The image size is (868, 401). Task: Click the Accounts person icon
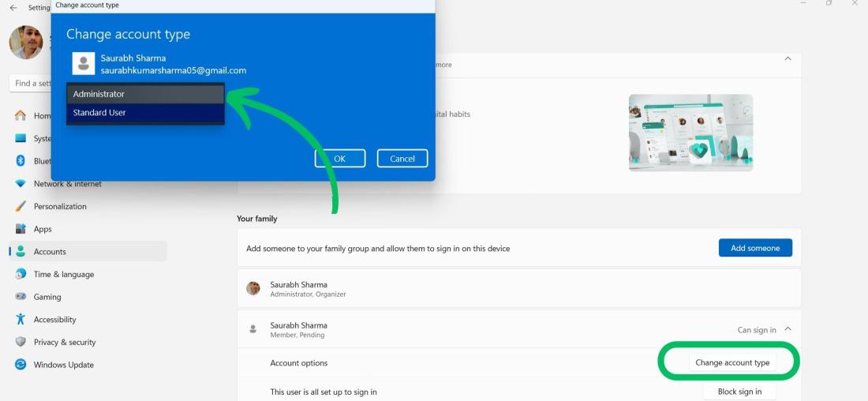[21, 252]
